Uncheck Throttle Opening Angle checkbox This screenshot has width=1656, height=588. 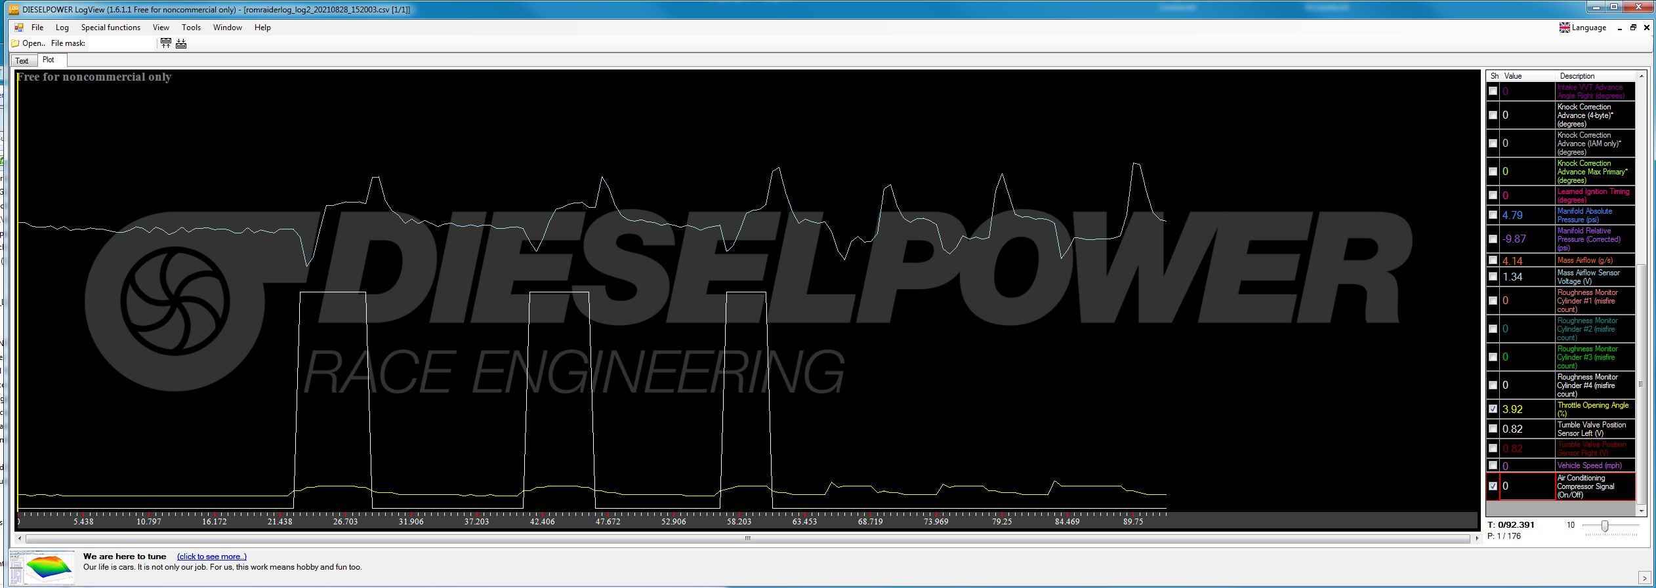tap(1493, 409)
